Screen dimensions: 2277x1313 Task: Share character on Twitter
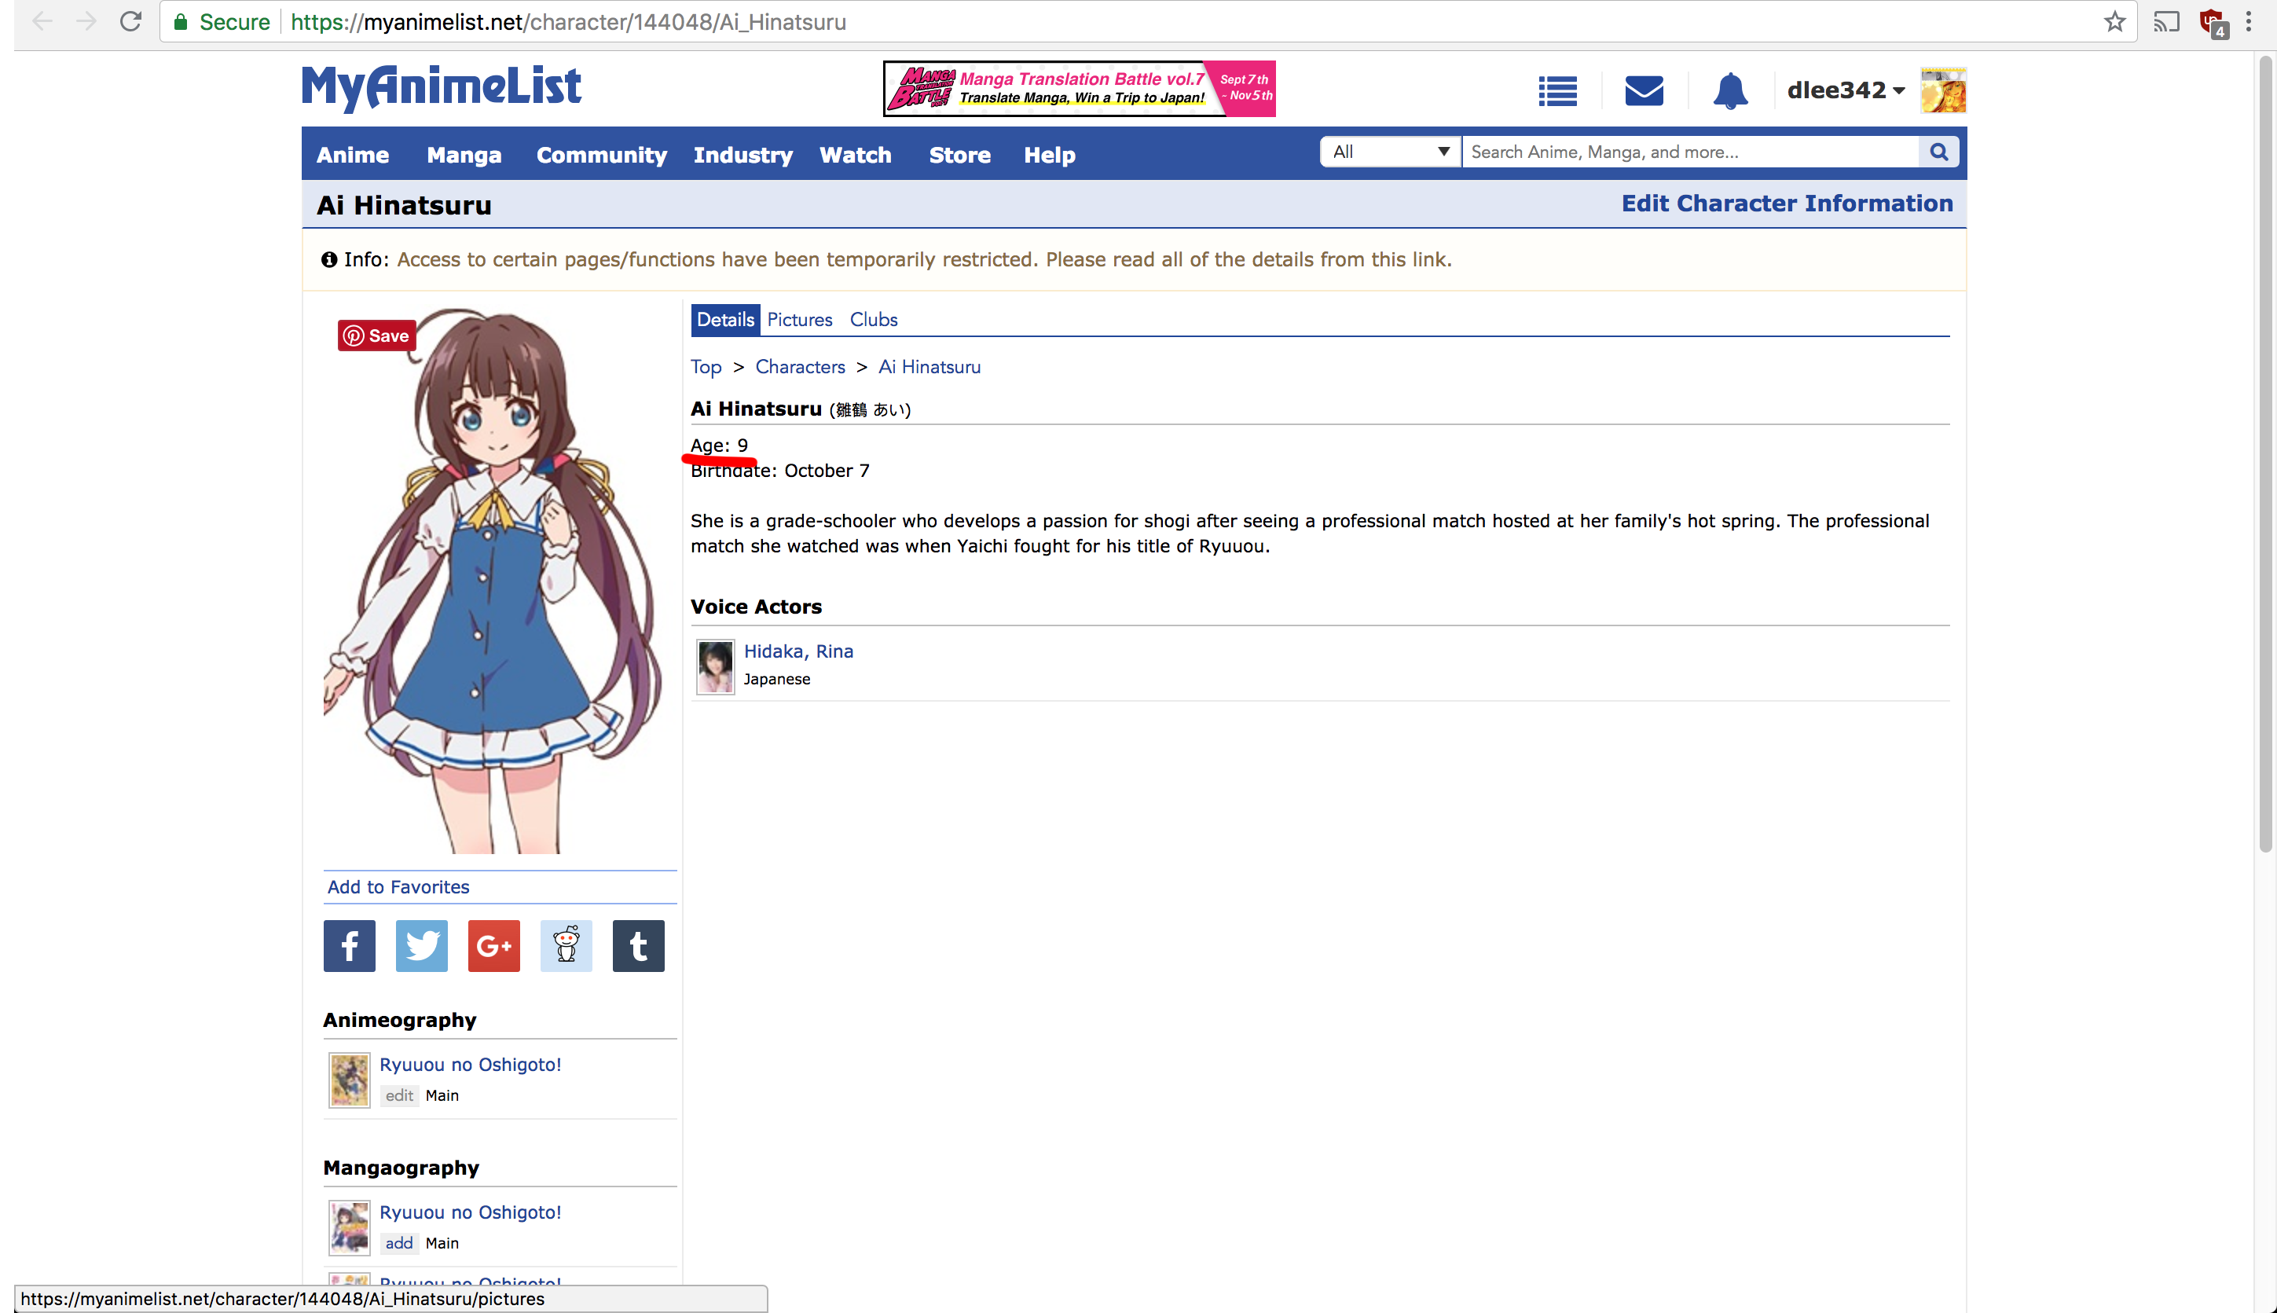421,946
